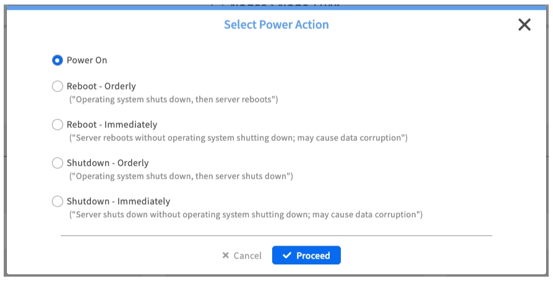Click the checkmark icon in Proceed
The image size is (553, 281).
tap(286, 256)
